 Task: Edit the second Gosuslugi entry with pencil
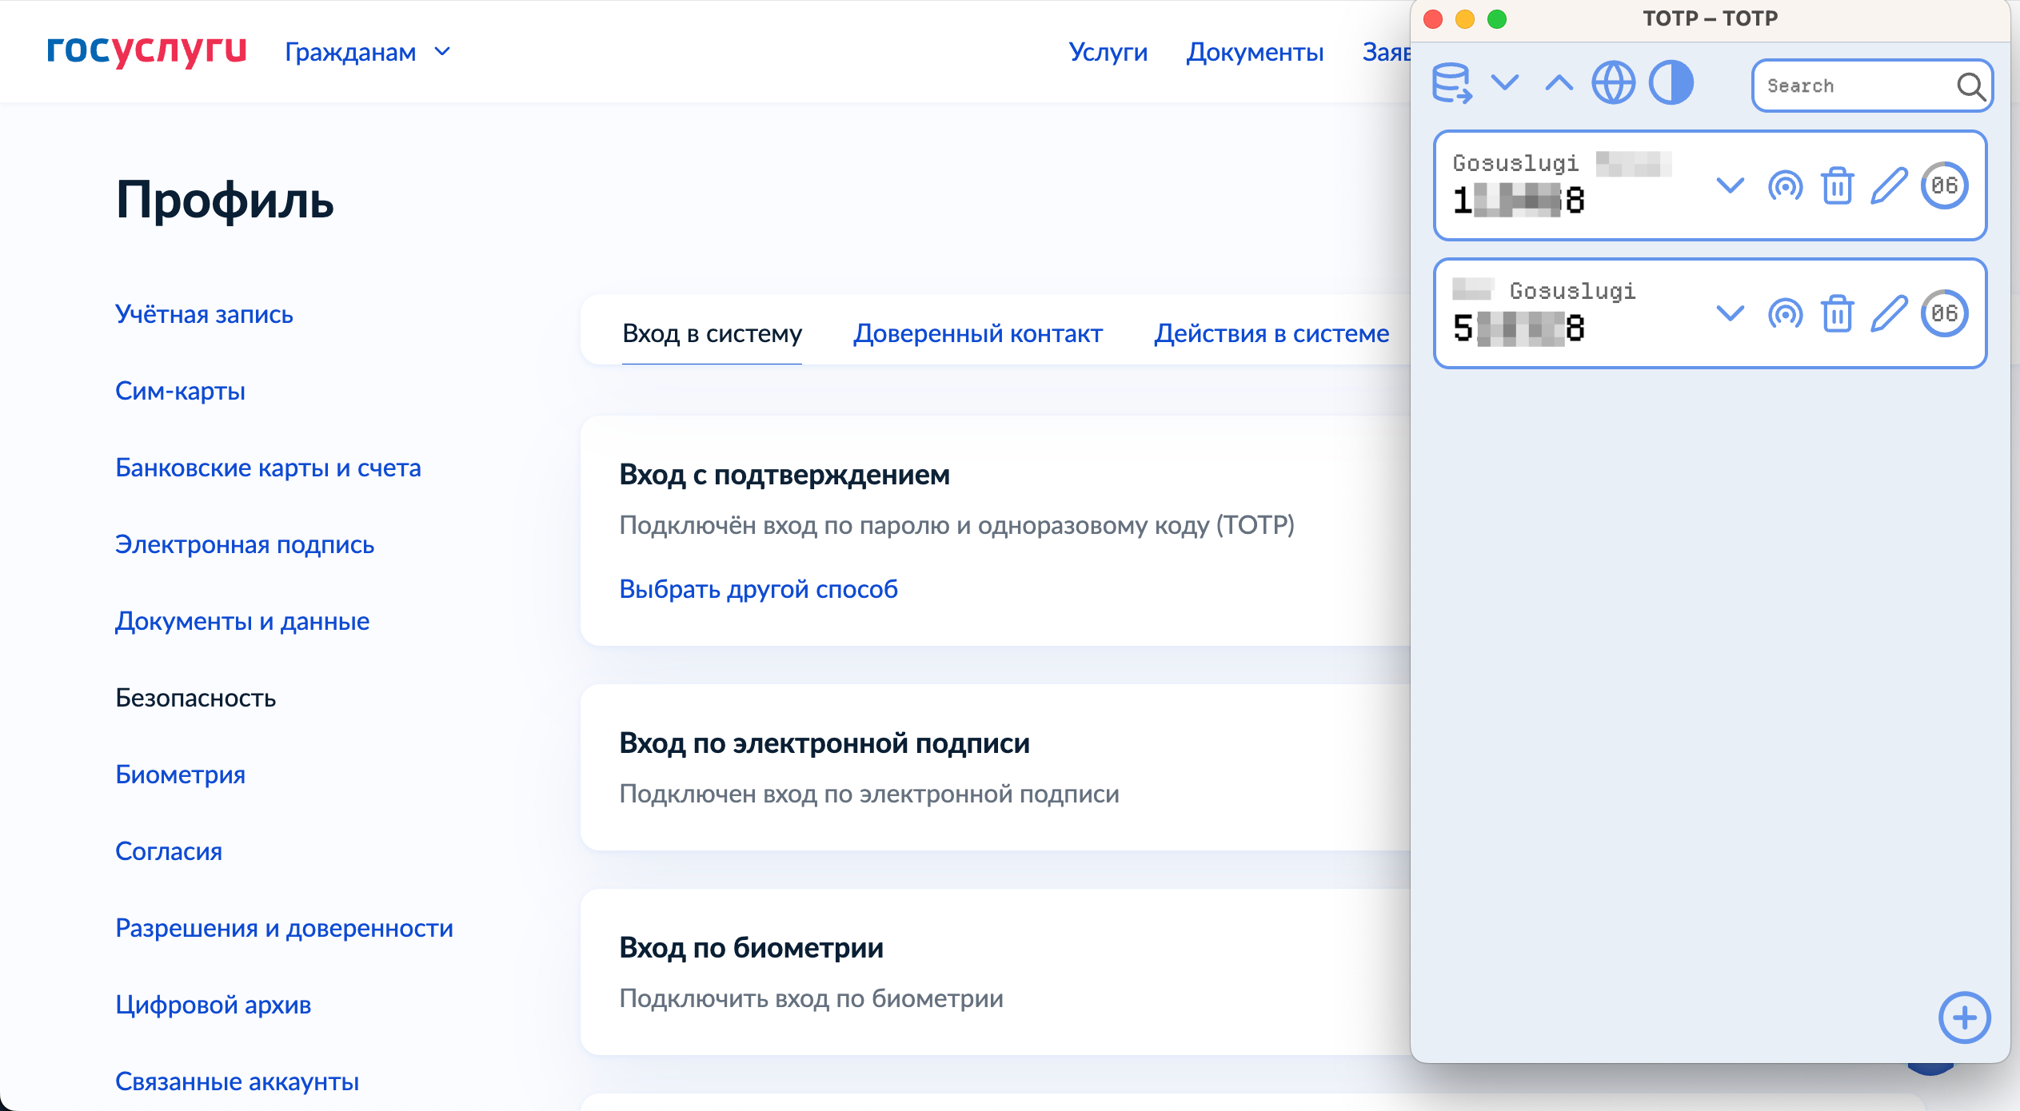coord(1889,313)
